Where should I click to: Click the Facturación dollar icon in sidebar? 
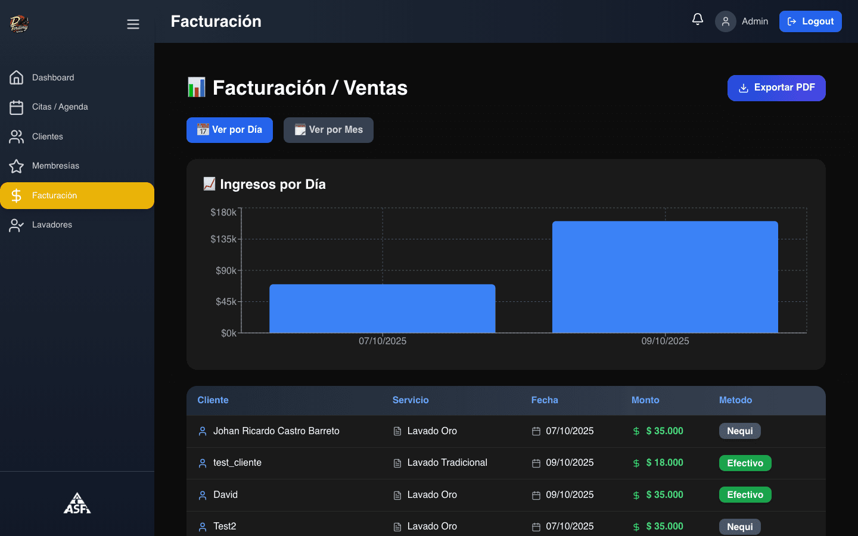(17, 195)
